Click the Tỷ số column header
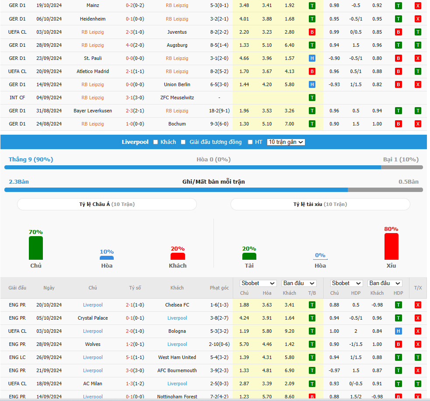This screenshot has height=401, width=430. [135, 288]
